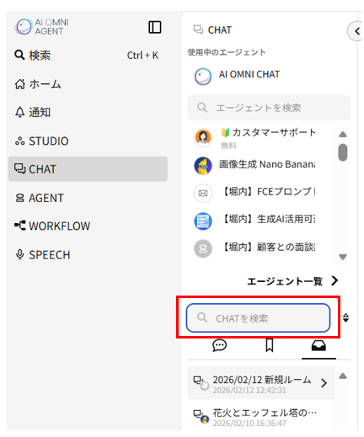This screenshot has height=437, width=364.
Task: Collapse the chat panel with the left chevron
Action: [356, 31]
